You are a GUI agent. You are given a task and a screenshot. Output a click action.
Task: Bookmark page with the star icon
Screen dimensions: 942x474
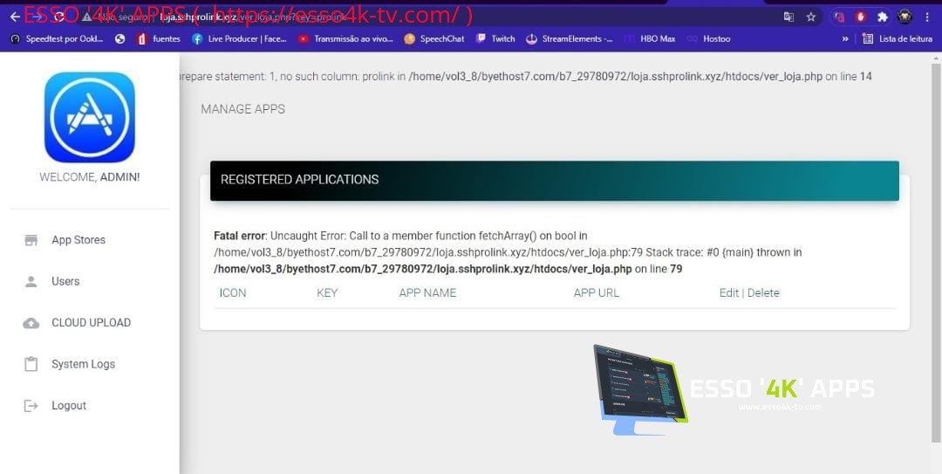(811, 17)
